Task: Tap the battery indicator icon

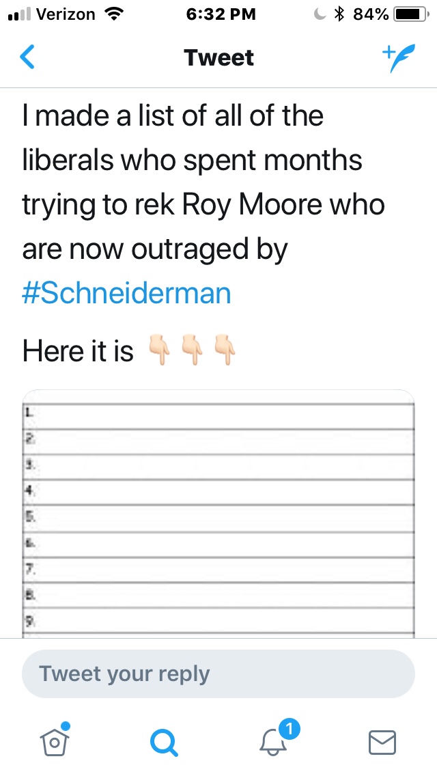Action: pyautogui.click(x=410, y=14)
